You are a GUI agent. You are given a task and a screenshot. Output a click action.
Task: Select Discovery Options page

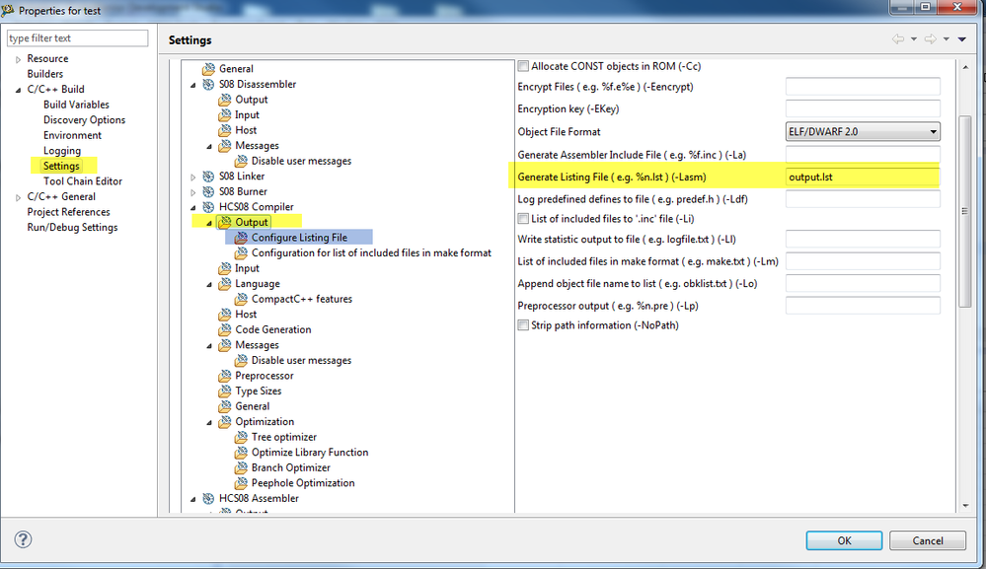point(84,120)
